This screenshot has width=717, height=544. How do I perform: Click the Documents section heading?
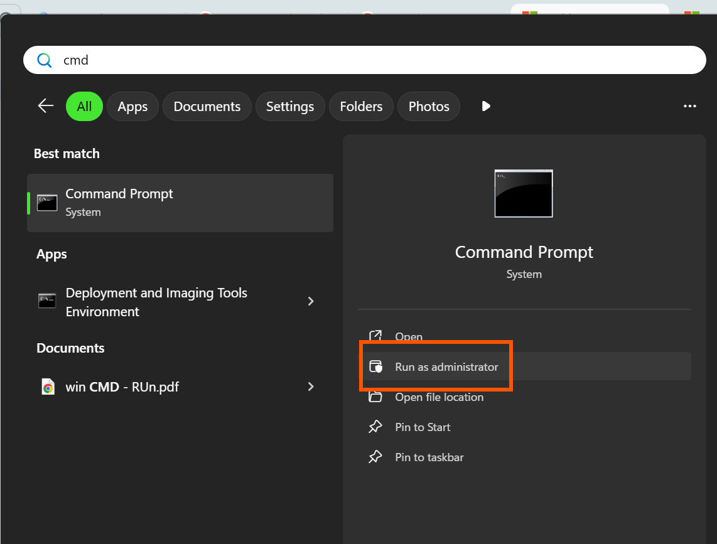[70, 348]
